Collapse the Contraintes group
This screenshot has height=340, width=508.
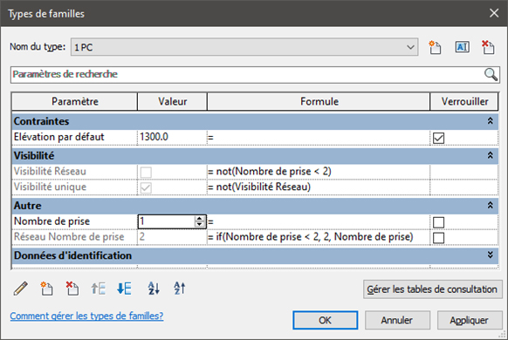(491, 121)
